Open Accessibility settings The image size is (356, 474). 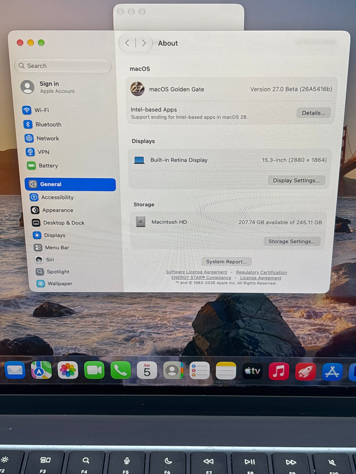(52, 197)
